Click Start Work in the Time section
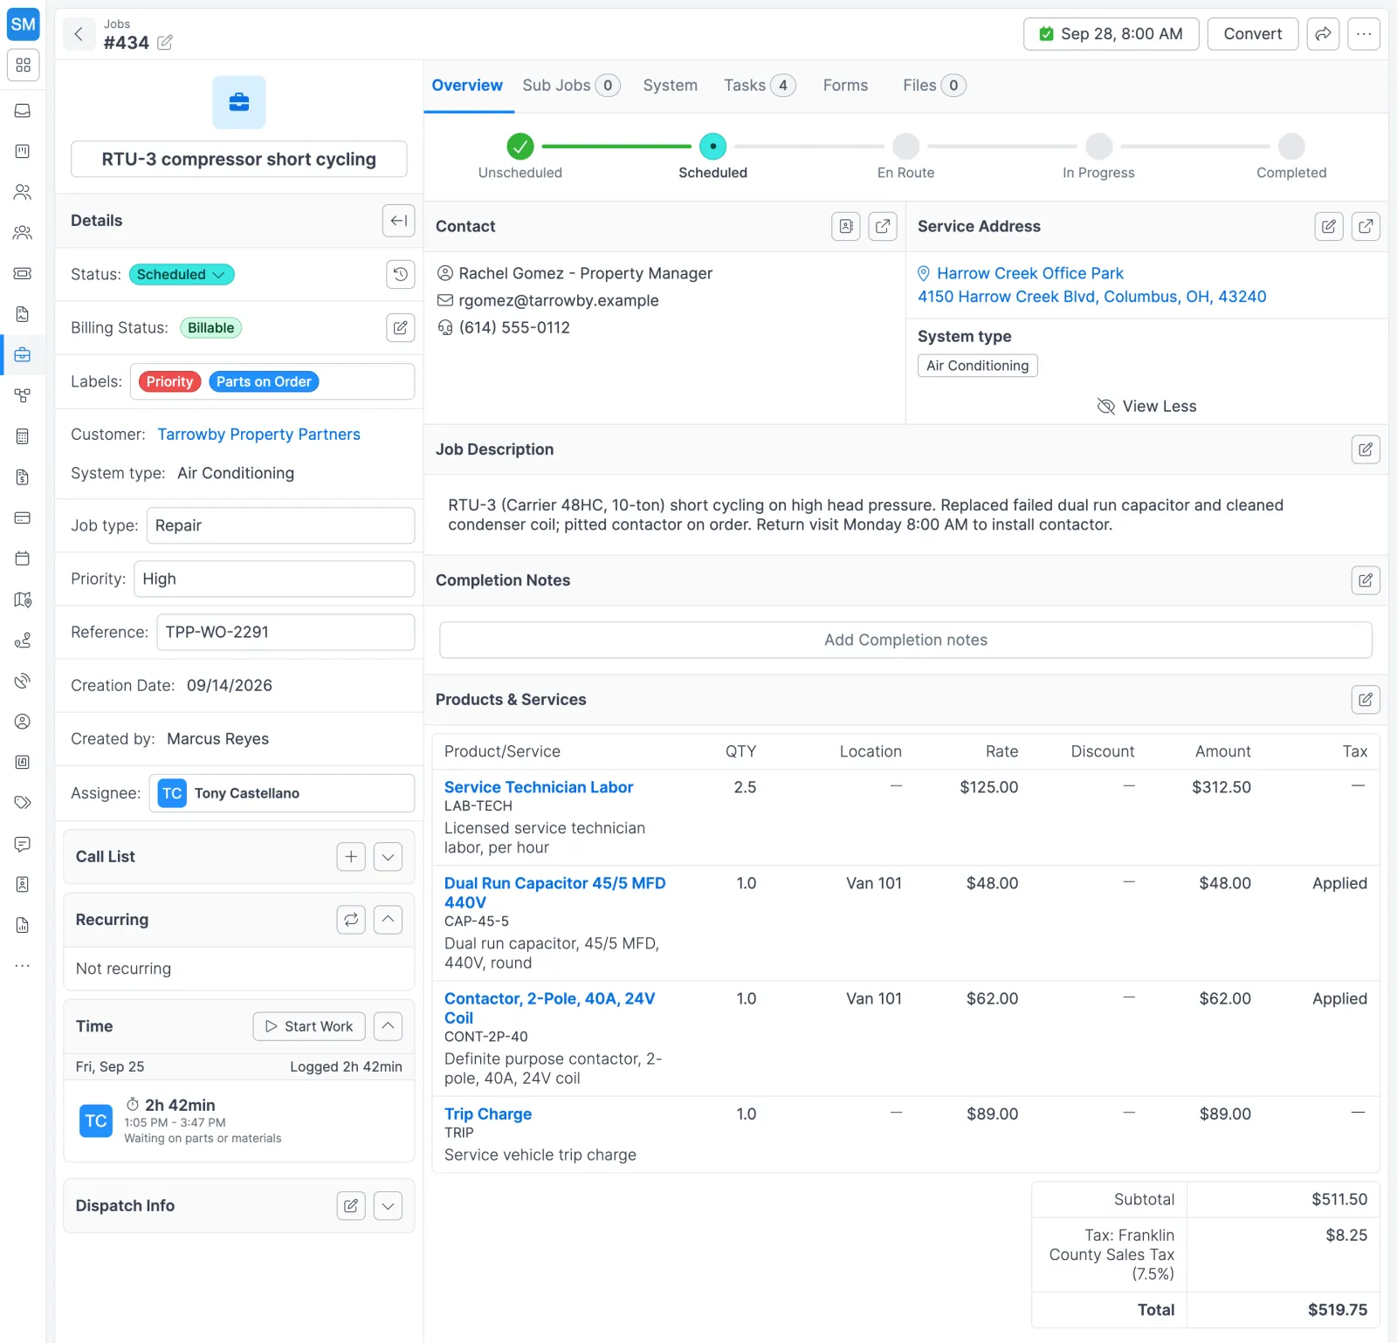1397x1343 pixels. (309, 1026)
